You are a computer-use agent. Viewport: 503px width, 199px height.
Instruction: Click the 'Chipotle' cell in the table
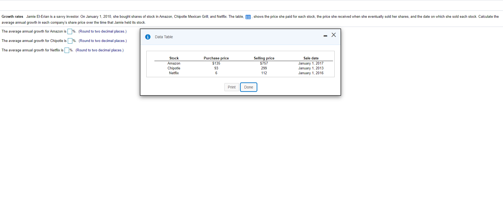(x=174, y=68)
